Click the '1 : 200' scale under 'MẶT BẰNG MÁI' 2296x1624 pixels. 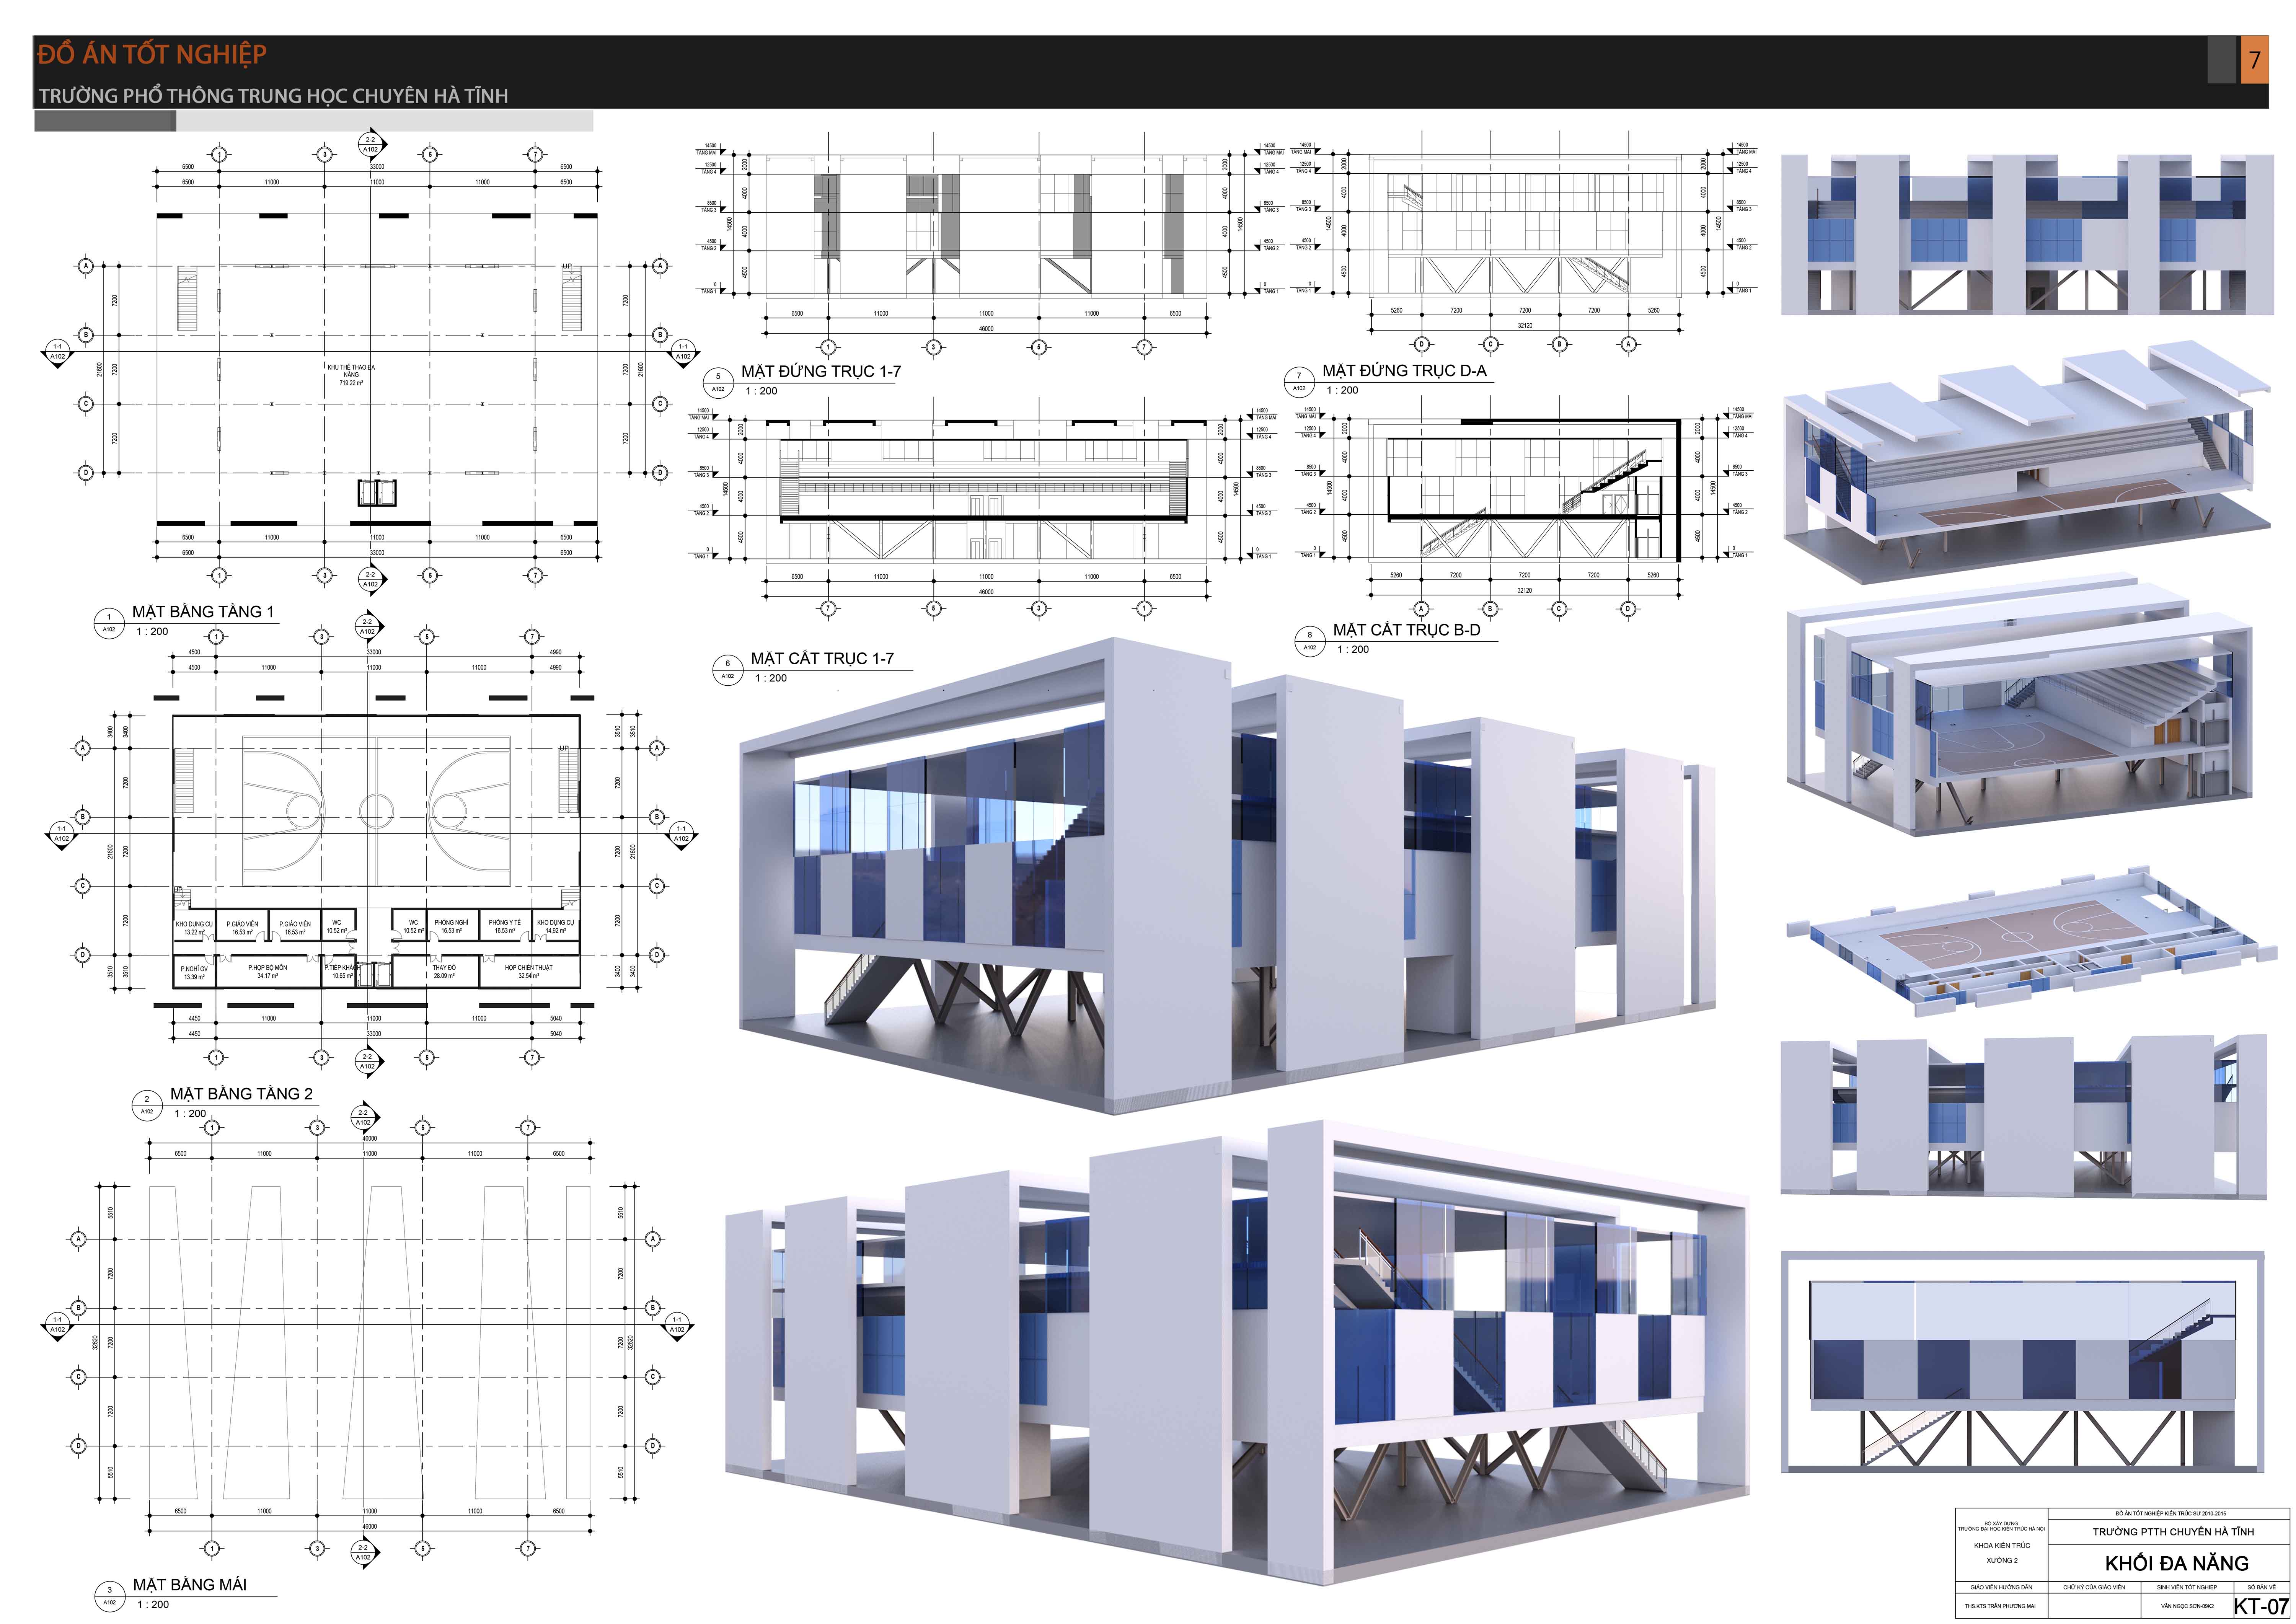[x=153, y=1605]
